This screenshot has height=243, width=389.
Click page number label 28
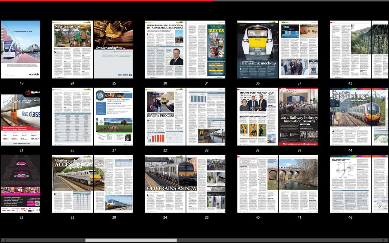[x=72, y=217]
